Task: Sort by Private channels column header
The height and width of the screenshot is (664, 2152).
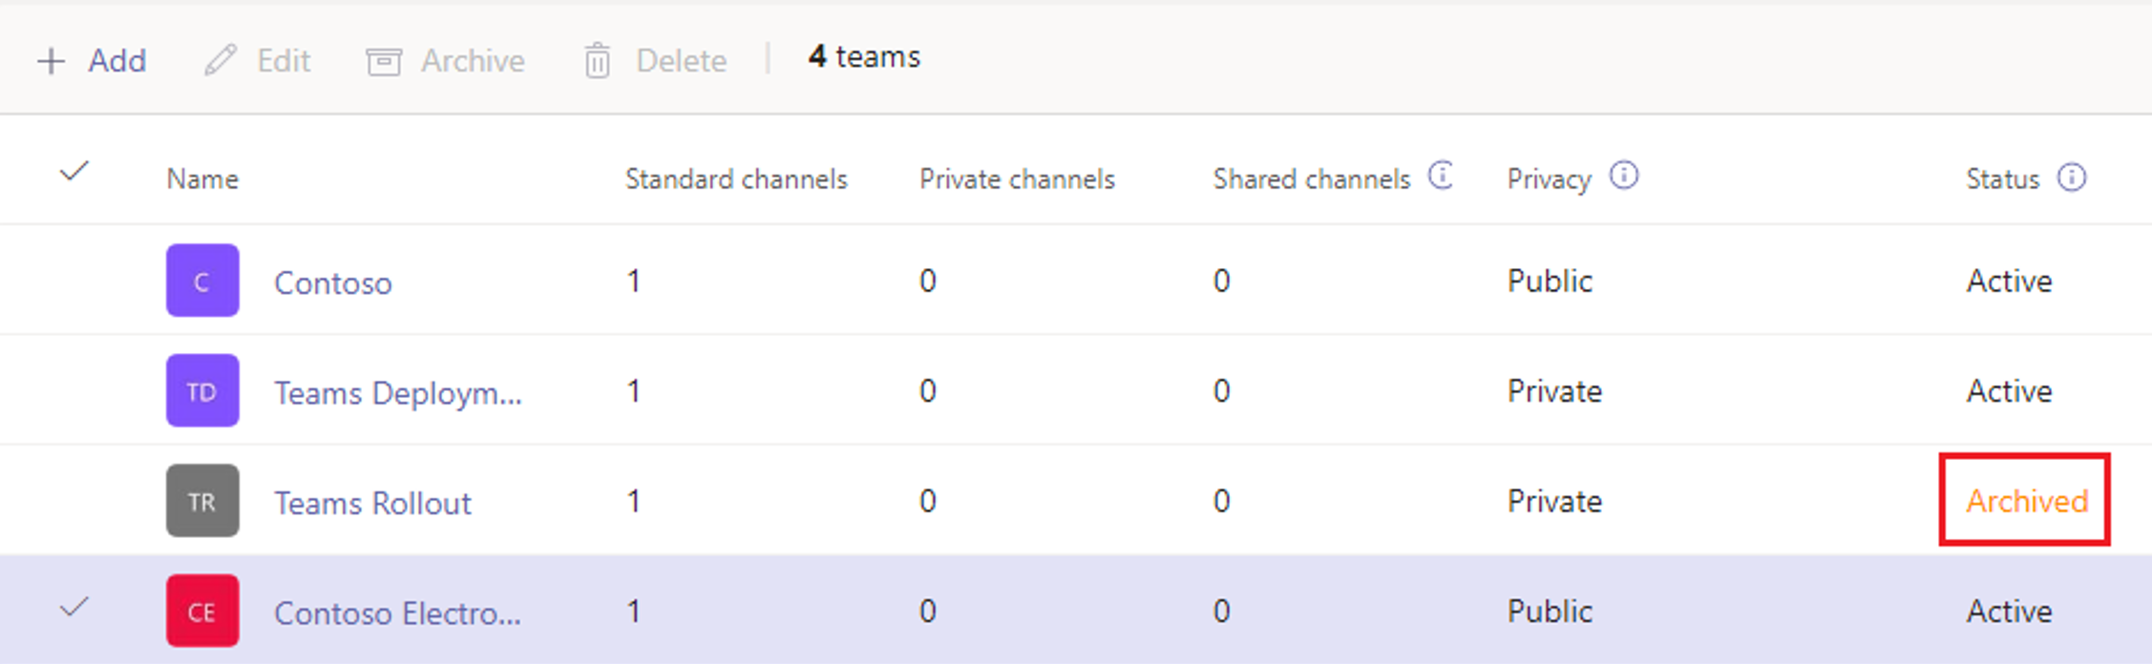Action: [1017, 179]
